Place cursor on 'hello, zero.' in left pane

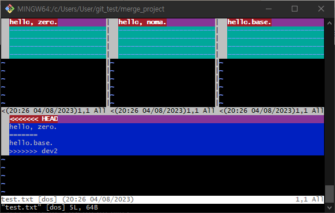(33, 22)
